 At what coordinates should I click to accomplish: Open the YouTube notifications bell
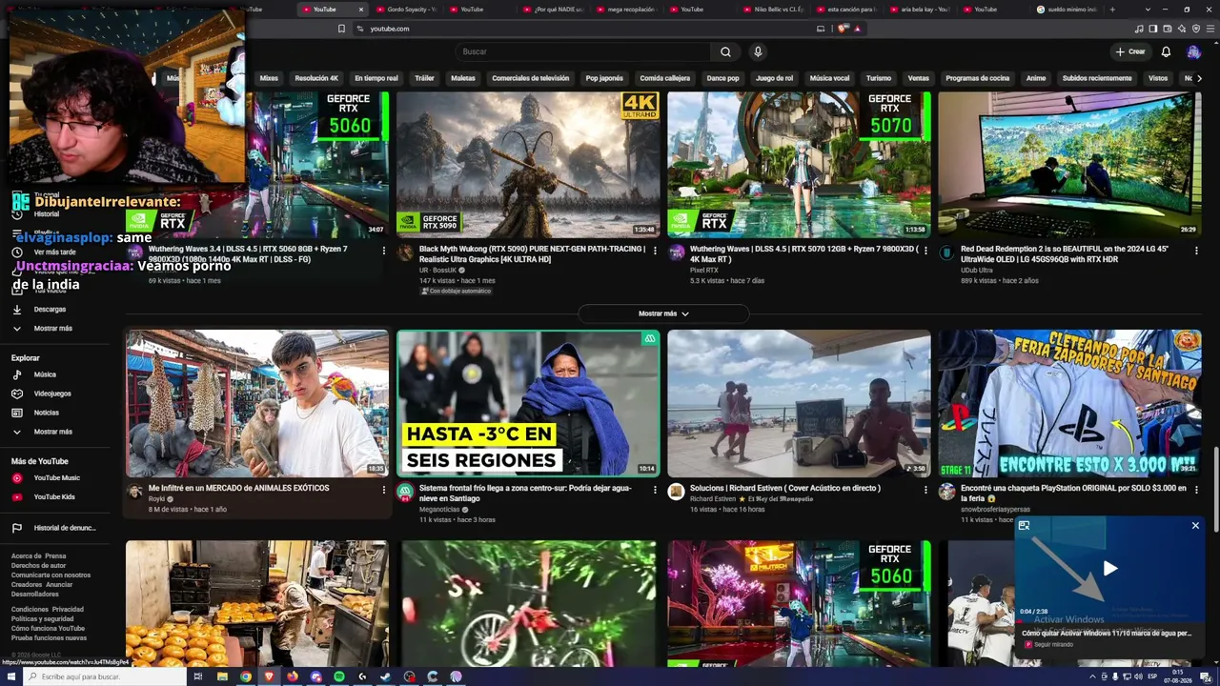pos(1166,51)
